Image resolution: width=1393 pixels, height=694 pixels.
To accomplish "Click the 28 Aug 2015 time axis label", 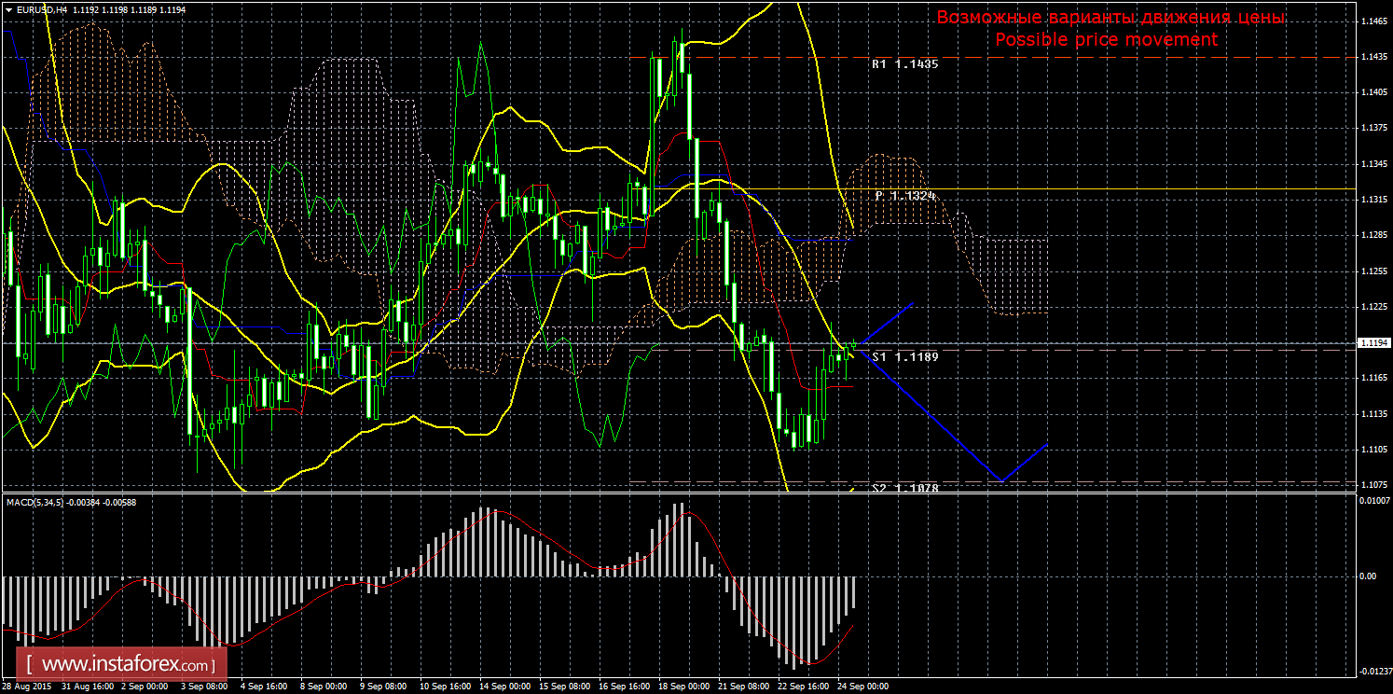I will [28, 687].
